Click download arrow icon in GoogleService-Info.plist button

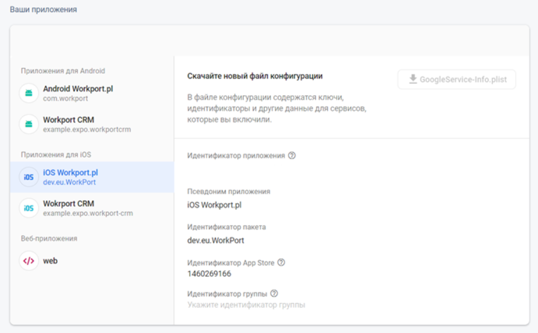point(413,79)
